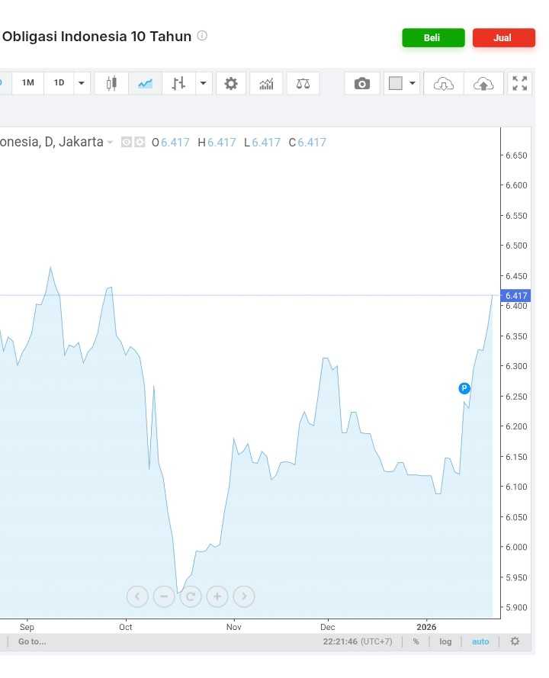Click the red Jual button
The width and height of the screenshot is (549, 678).
(x=503, y=37)
